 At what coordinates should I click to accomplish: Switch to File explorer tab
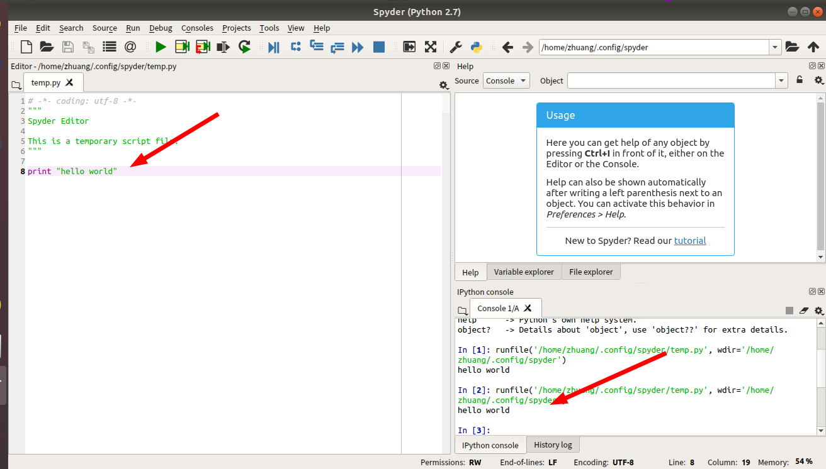(591, 272)
